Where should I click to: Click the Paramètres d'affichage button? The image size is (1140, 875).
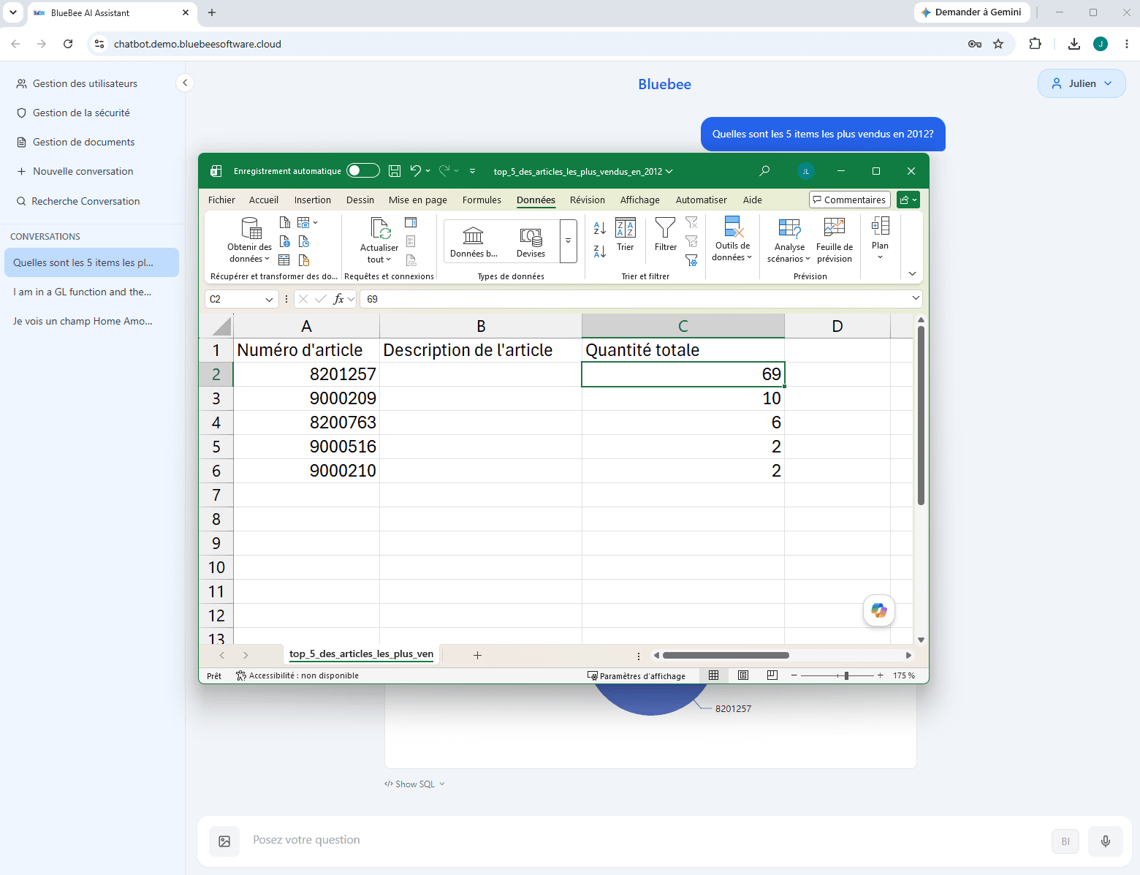(636, 675)
